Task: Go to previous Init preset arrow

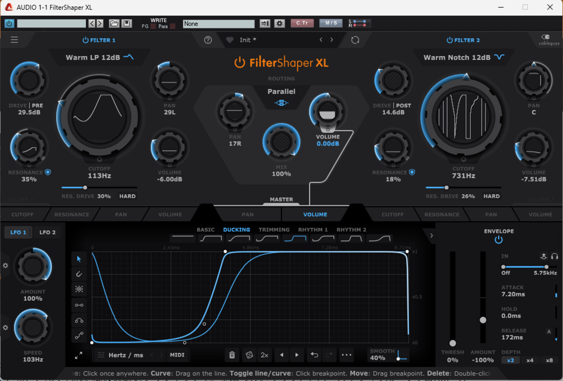Action: 321,40
